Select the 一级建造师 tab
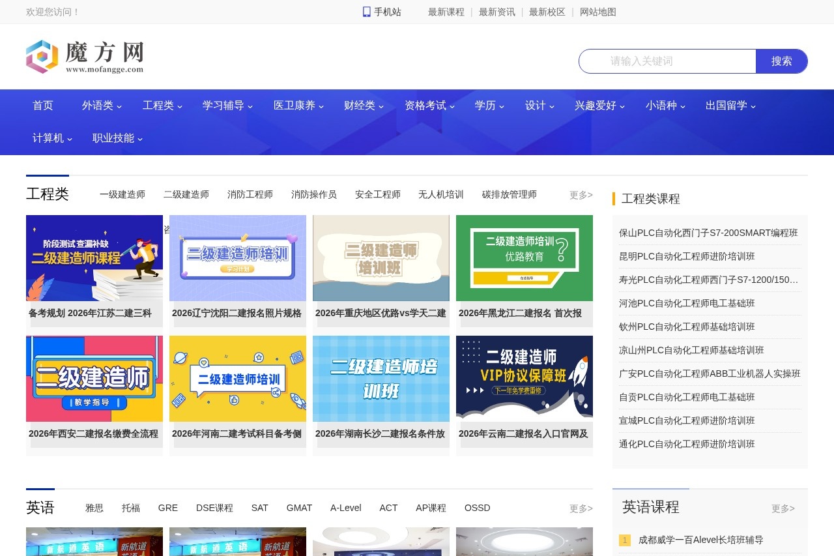Image resolution: width=834 pixels, height=556 pixels. pos(122,194)
